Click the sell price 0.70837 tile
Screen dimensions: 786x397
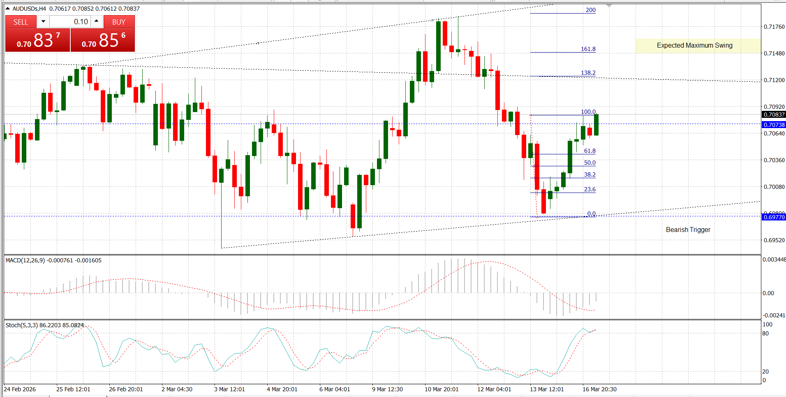coord(37,40)
